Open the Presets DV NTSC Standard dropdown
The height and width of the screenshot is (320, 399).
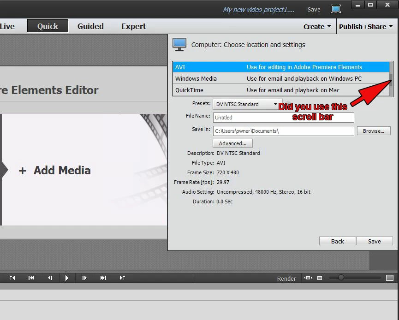coord(247,104)
